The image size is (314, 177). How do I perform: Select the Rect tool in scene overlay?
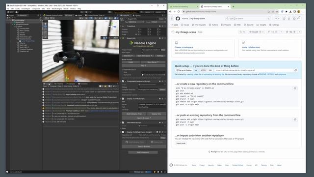(45, 34)
